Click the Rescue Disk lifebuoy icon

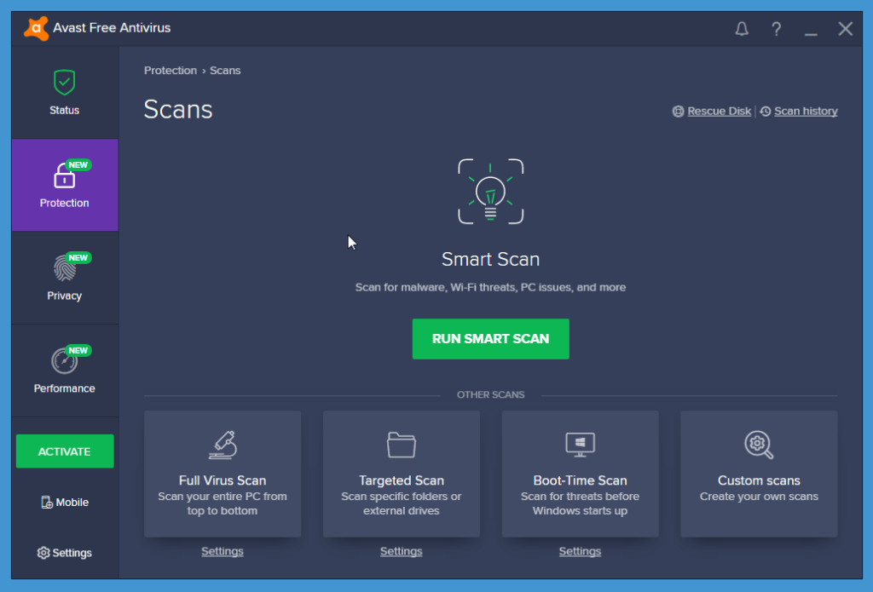point(678,112)
